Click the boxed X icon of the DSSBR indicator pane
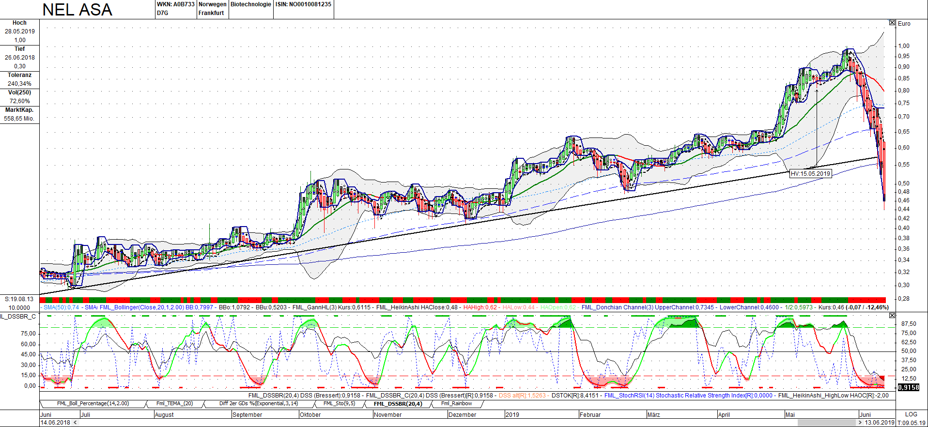Viewport: 928px width, 427px height. [892, 315]
